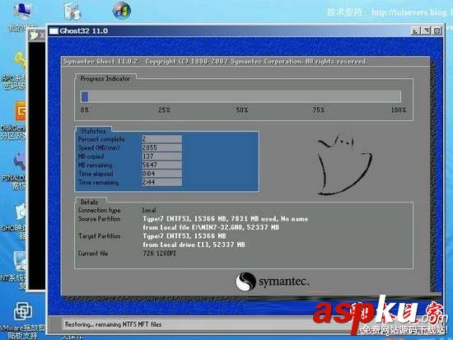The image size is (453, 340).
Task: Click the Ghost32 title bar window icon
Action: click(54, 31)
